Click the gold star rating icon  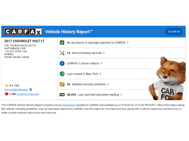click(6, 85)
